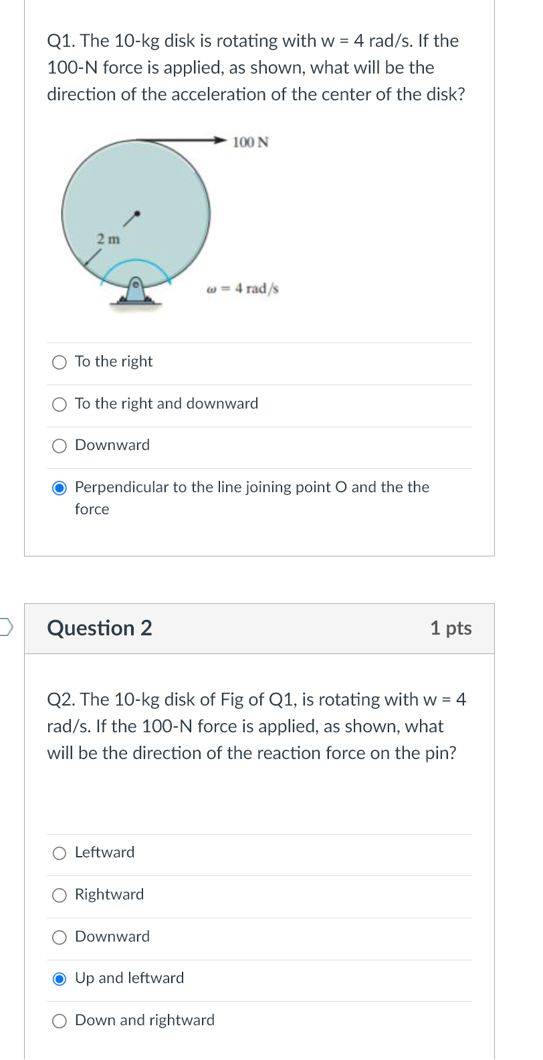Click the Q2 question prompt text
Viewport: 543px width, 1060px height.
click(257, 726)
